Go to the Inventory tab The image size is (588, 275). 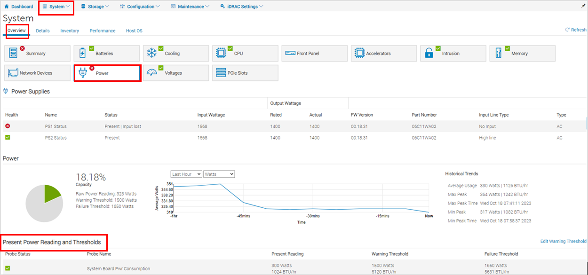(x=70, y=31)
